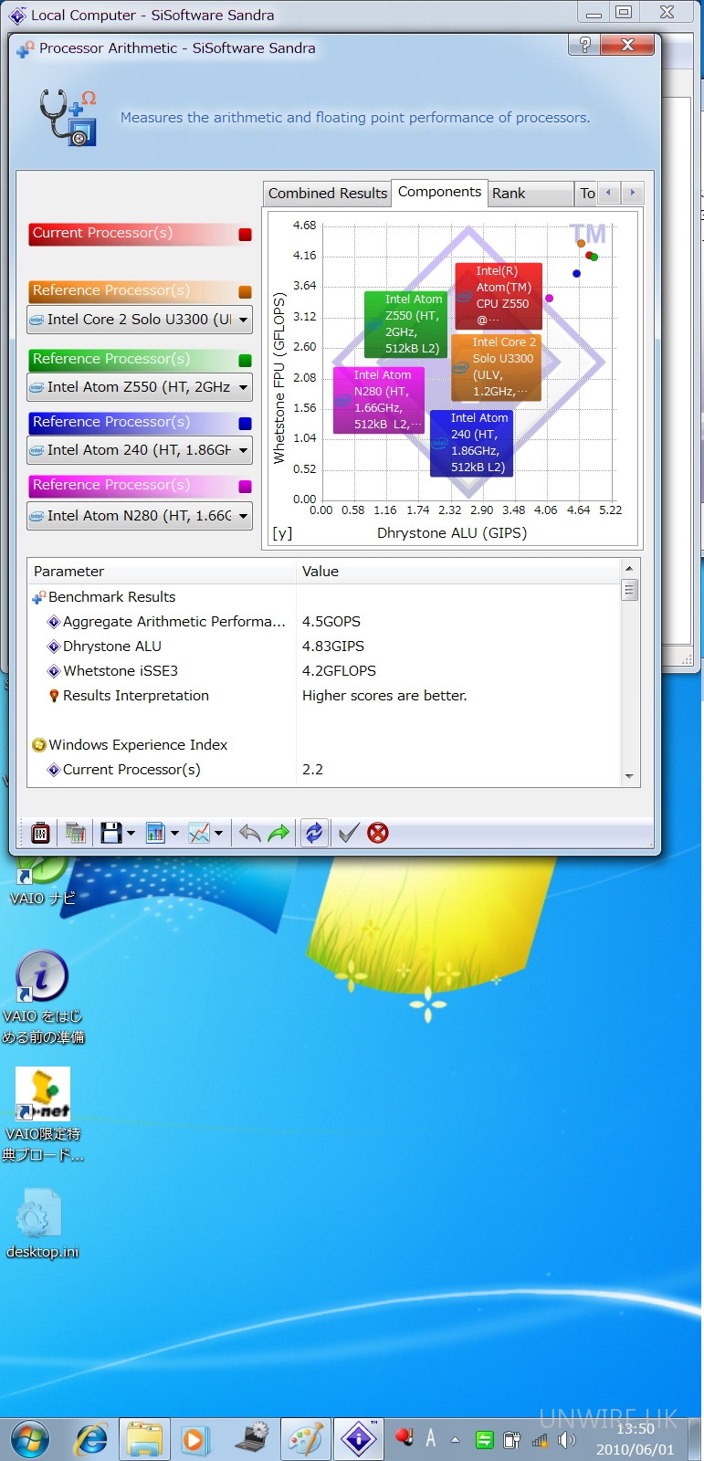Click the grey back arrow icon
The height and width of the screenshot is (1461, 704).
[249, 833]
